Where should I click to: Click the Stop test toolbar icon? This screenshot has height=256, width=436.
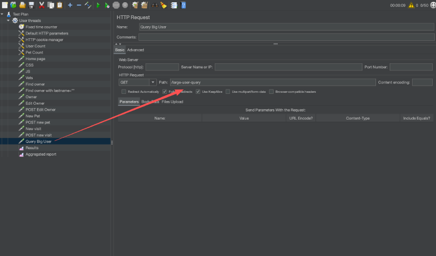pos(116,5)
